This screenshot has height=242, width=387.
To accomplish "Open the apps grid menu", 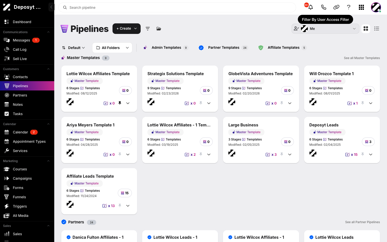I will 361,7.
